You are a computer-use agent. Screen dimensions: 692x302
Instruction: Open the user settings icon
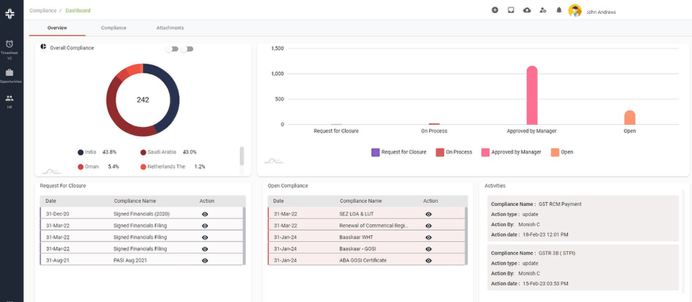[x=542, y=11]
